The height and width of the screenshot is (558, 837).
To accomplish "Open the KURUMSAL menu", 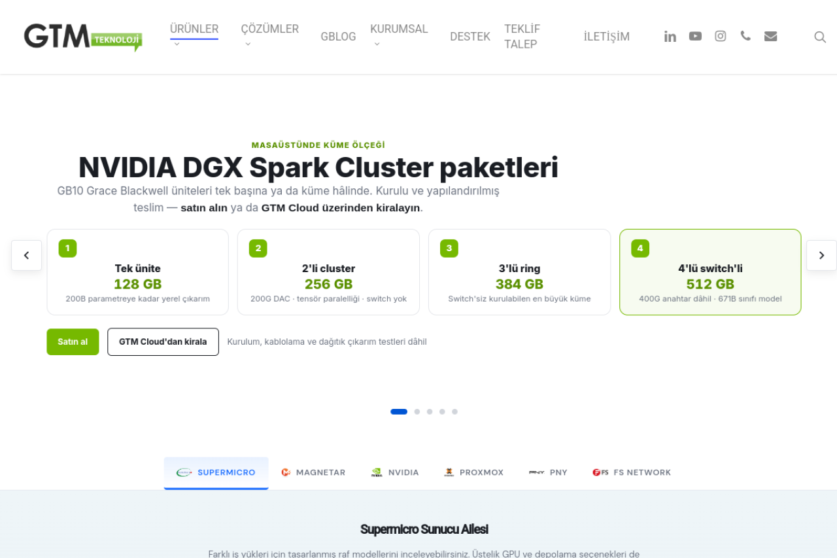I will coord(399,29).
